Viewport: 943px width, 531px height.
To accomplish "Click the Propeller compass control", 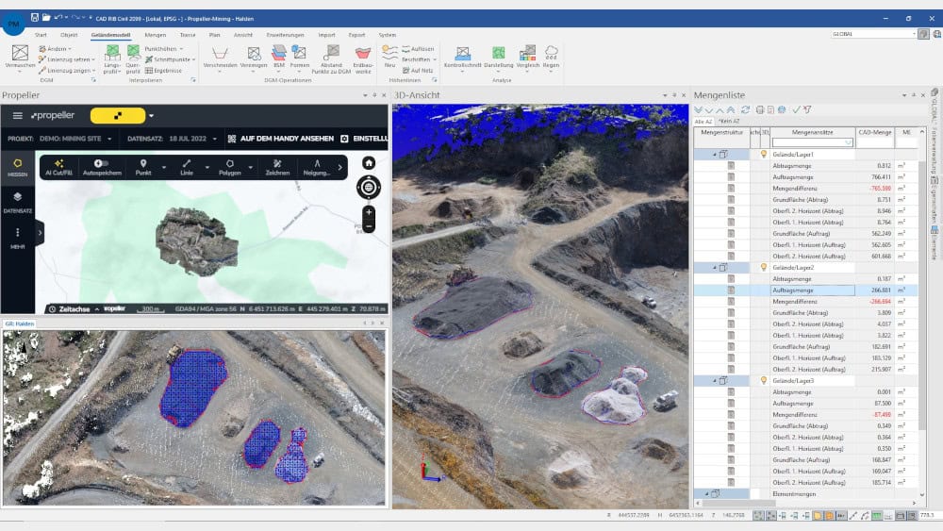I will [x=369, y=188].
